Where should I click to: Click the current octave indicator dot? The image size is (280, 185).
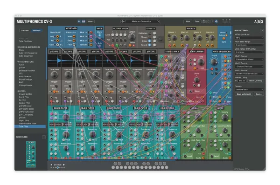pos(58,167)
